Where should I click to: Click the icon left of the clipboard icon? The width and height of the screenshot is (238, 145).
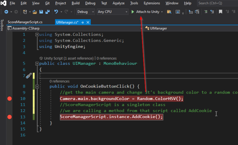point(191,12)
